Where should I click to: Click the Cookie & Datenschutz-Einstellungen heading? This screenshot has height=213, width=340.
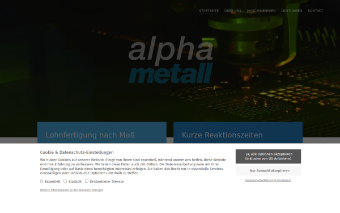click(x=76, y=152)
